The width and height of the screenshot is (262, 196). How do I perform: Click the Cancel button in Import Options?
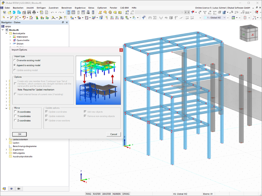(114, 134)
